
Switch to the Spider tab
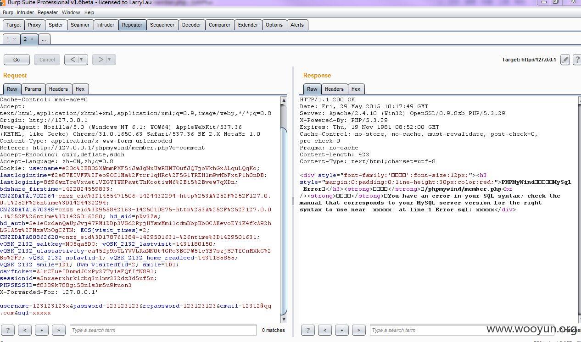click(x=56, y=25)
